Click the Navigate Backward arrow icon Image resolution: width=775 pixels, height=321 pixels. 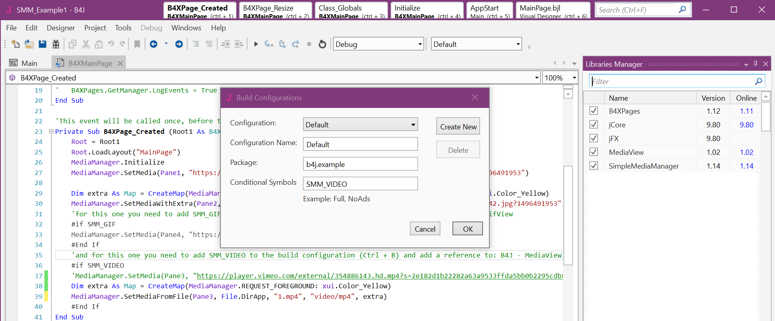pyautogui.click(x=154, y=44)
